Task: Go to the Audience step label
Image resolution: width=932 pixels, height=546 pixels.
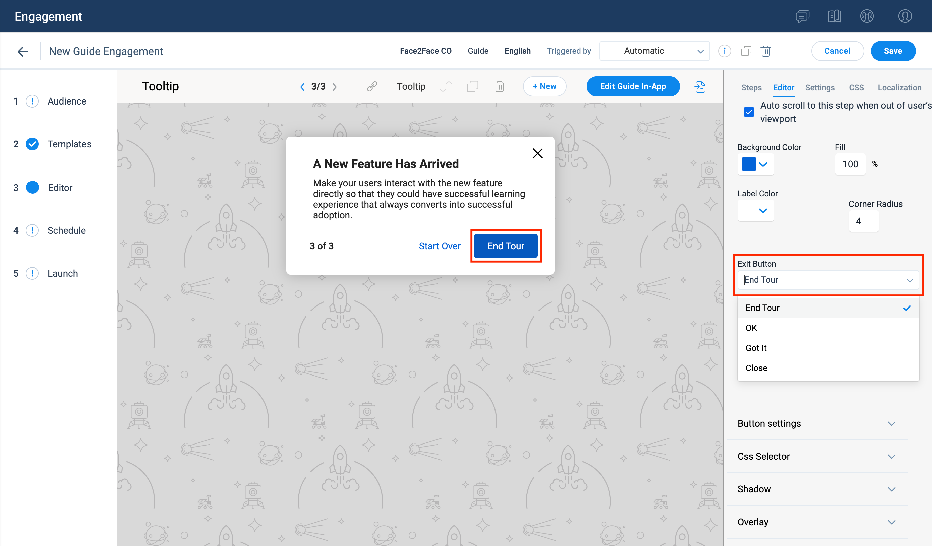Action: tap(67, 101)
